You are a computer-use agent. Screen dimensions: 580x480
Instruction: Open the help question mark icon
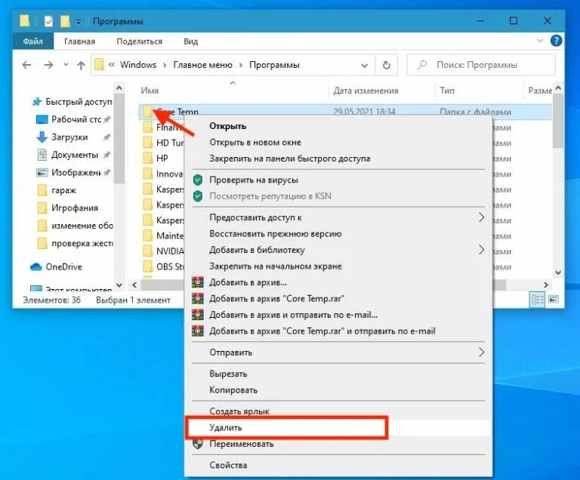[556, 41]
